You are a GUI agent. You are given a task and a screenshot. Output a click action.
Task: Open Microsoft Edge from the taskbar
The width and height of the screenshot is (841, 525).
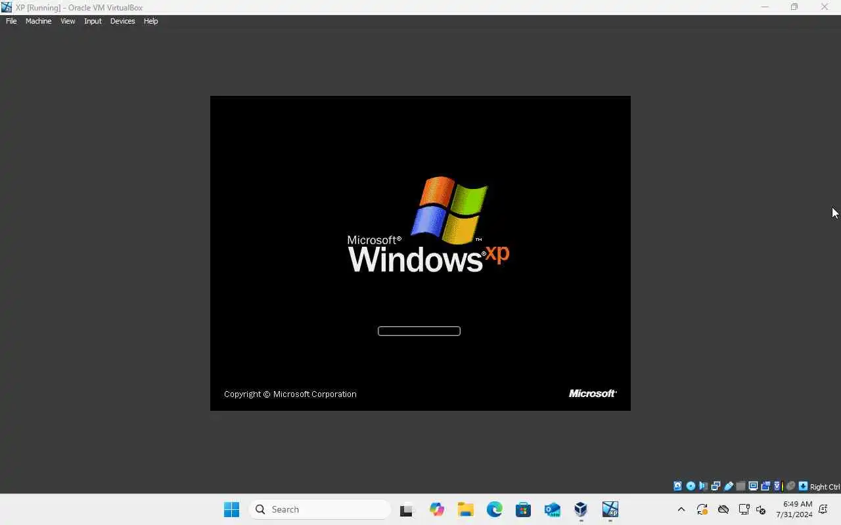(494, 509)
